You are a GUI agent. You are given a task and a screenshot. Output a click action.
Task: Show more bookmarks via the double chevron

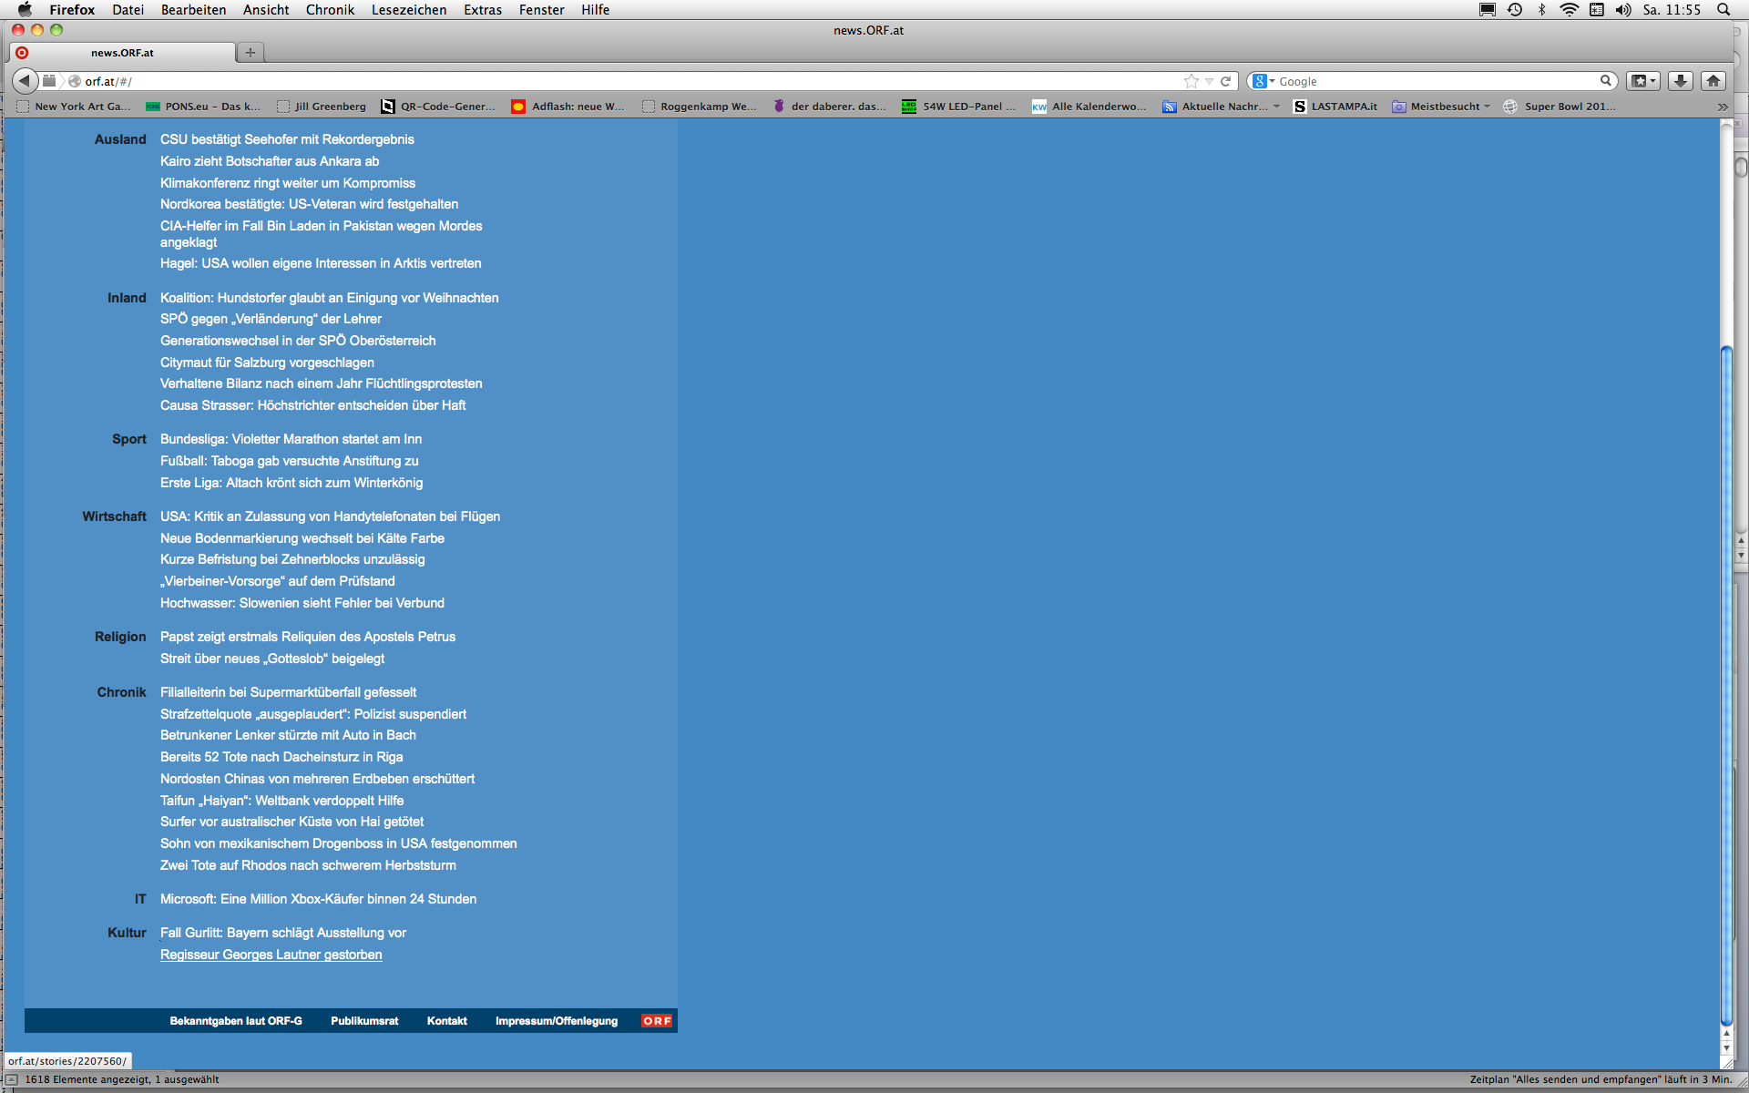point(1723,107)
